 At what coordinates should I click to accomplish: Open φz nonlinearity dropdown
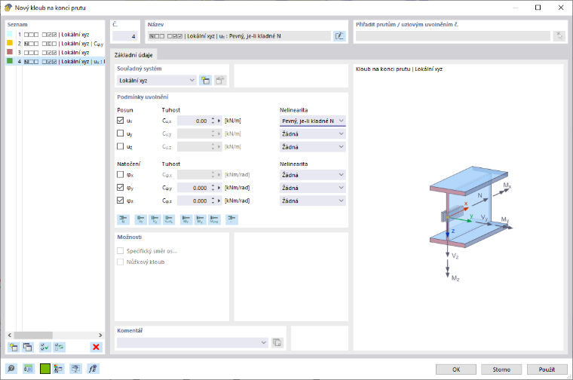(312, 201)
